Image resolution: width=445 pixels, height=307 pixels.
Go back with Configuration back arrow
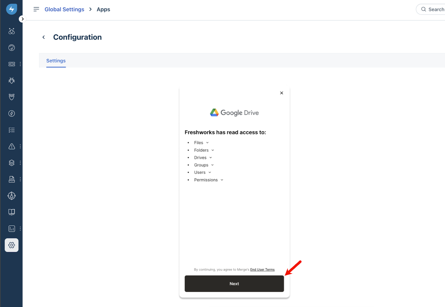coord(44,37)
